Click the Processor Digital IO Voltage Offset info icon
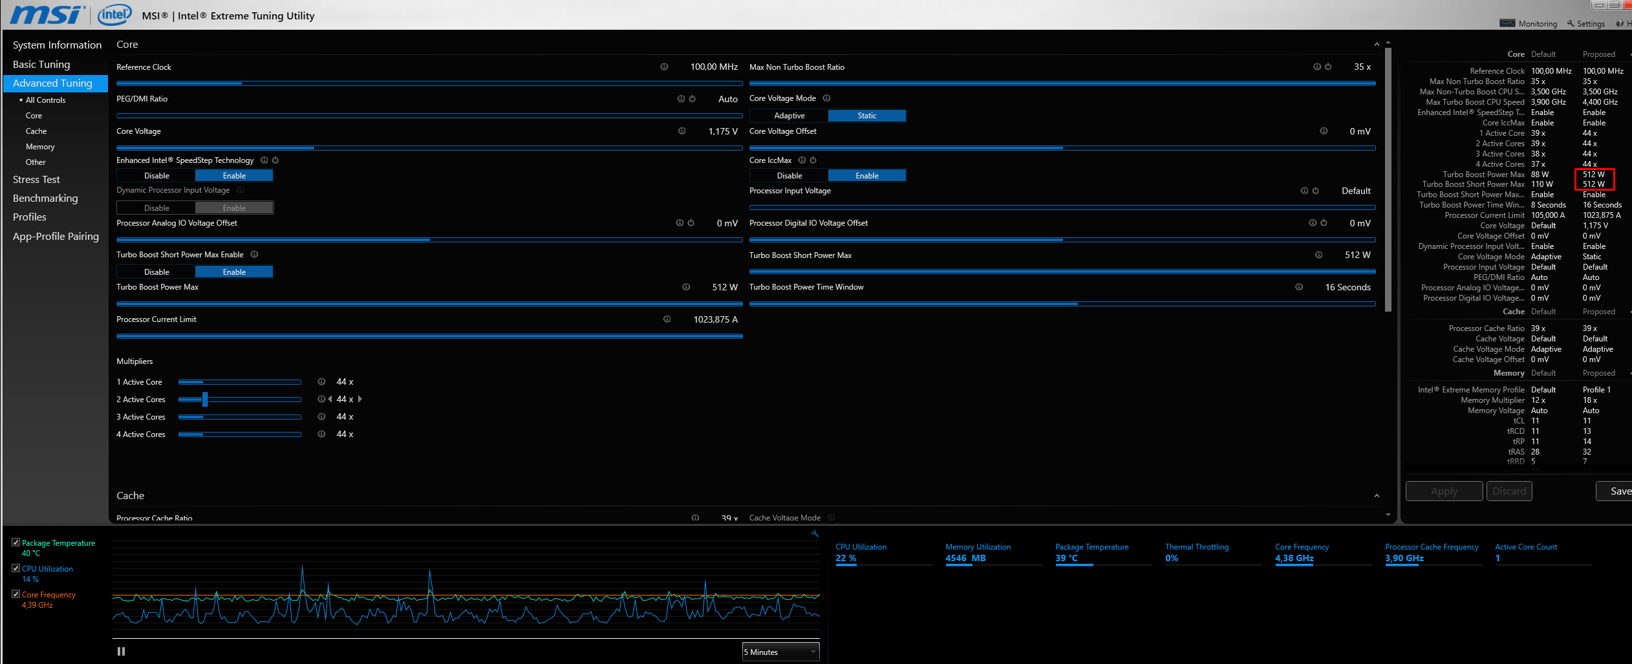 point(1312,222)
